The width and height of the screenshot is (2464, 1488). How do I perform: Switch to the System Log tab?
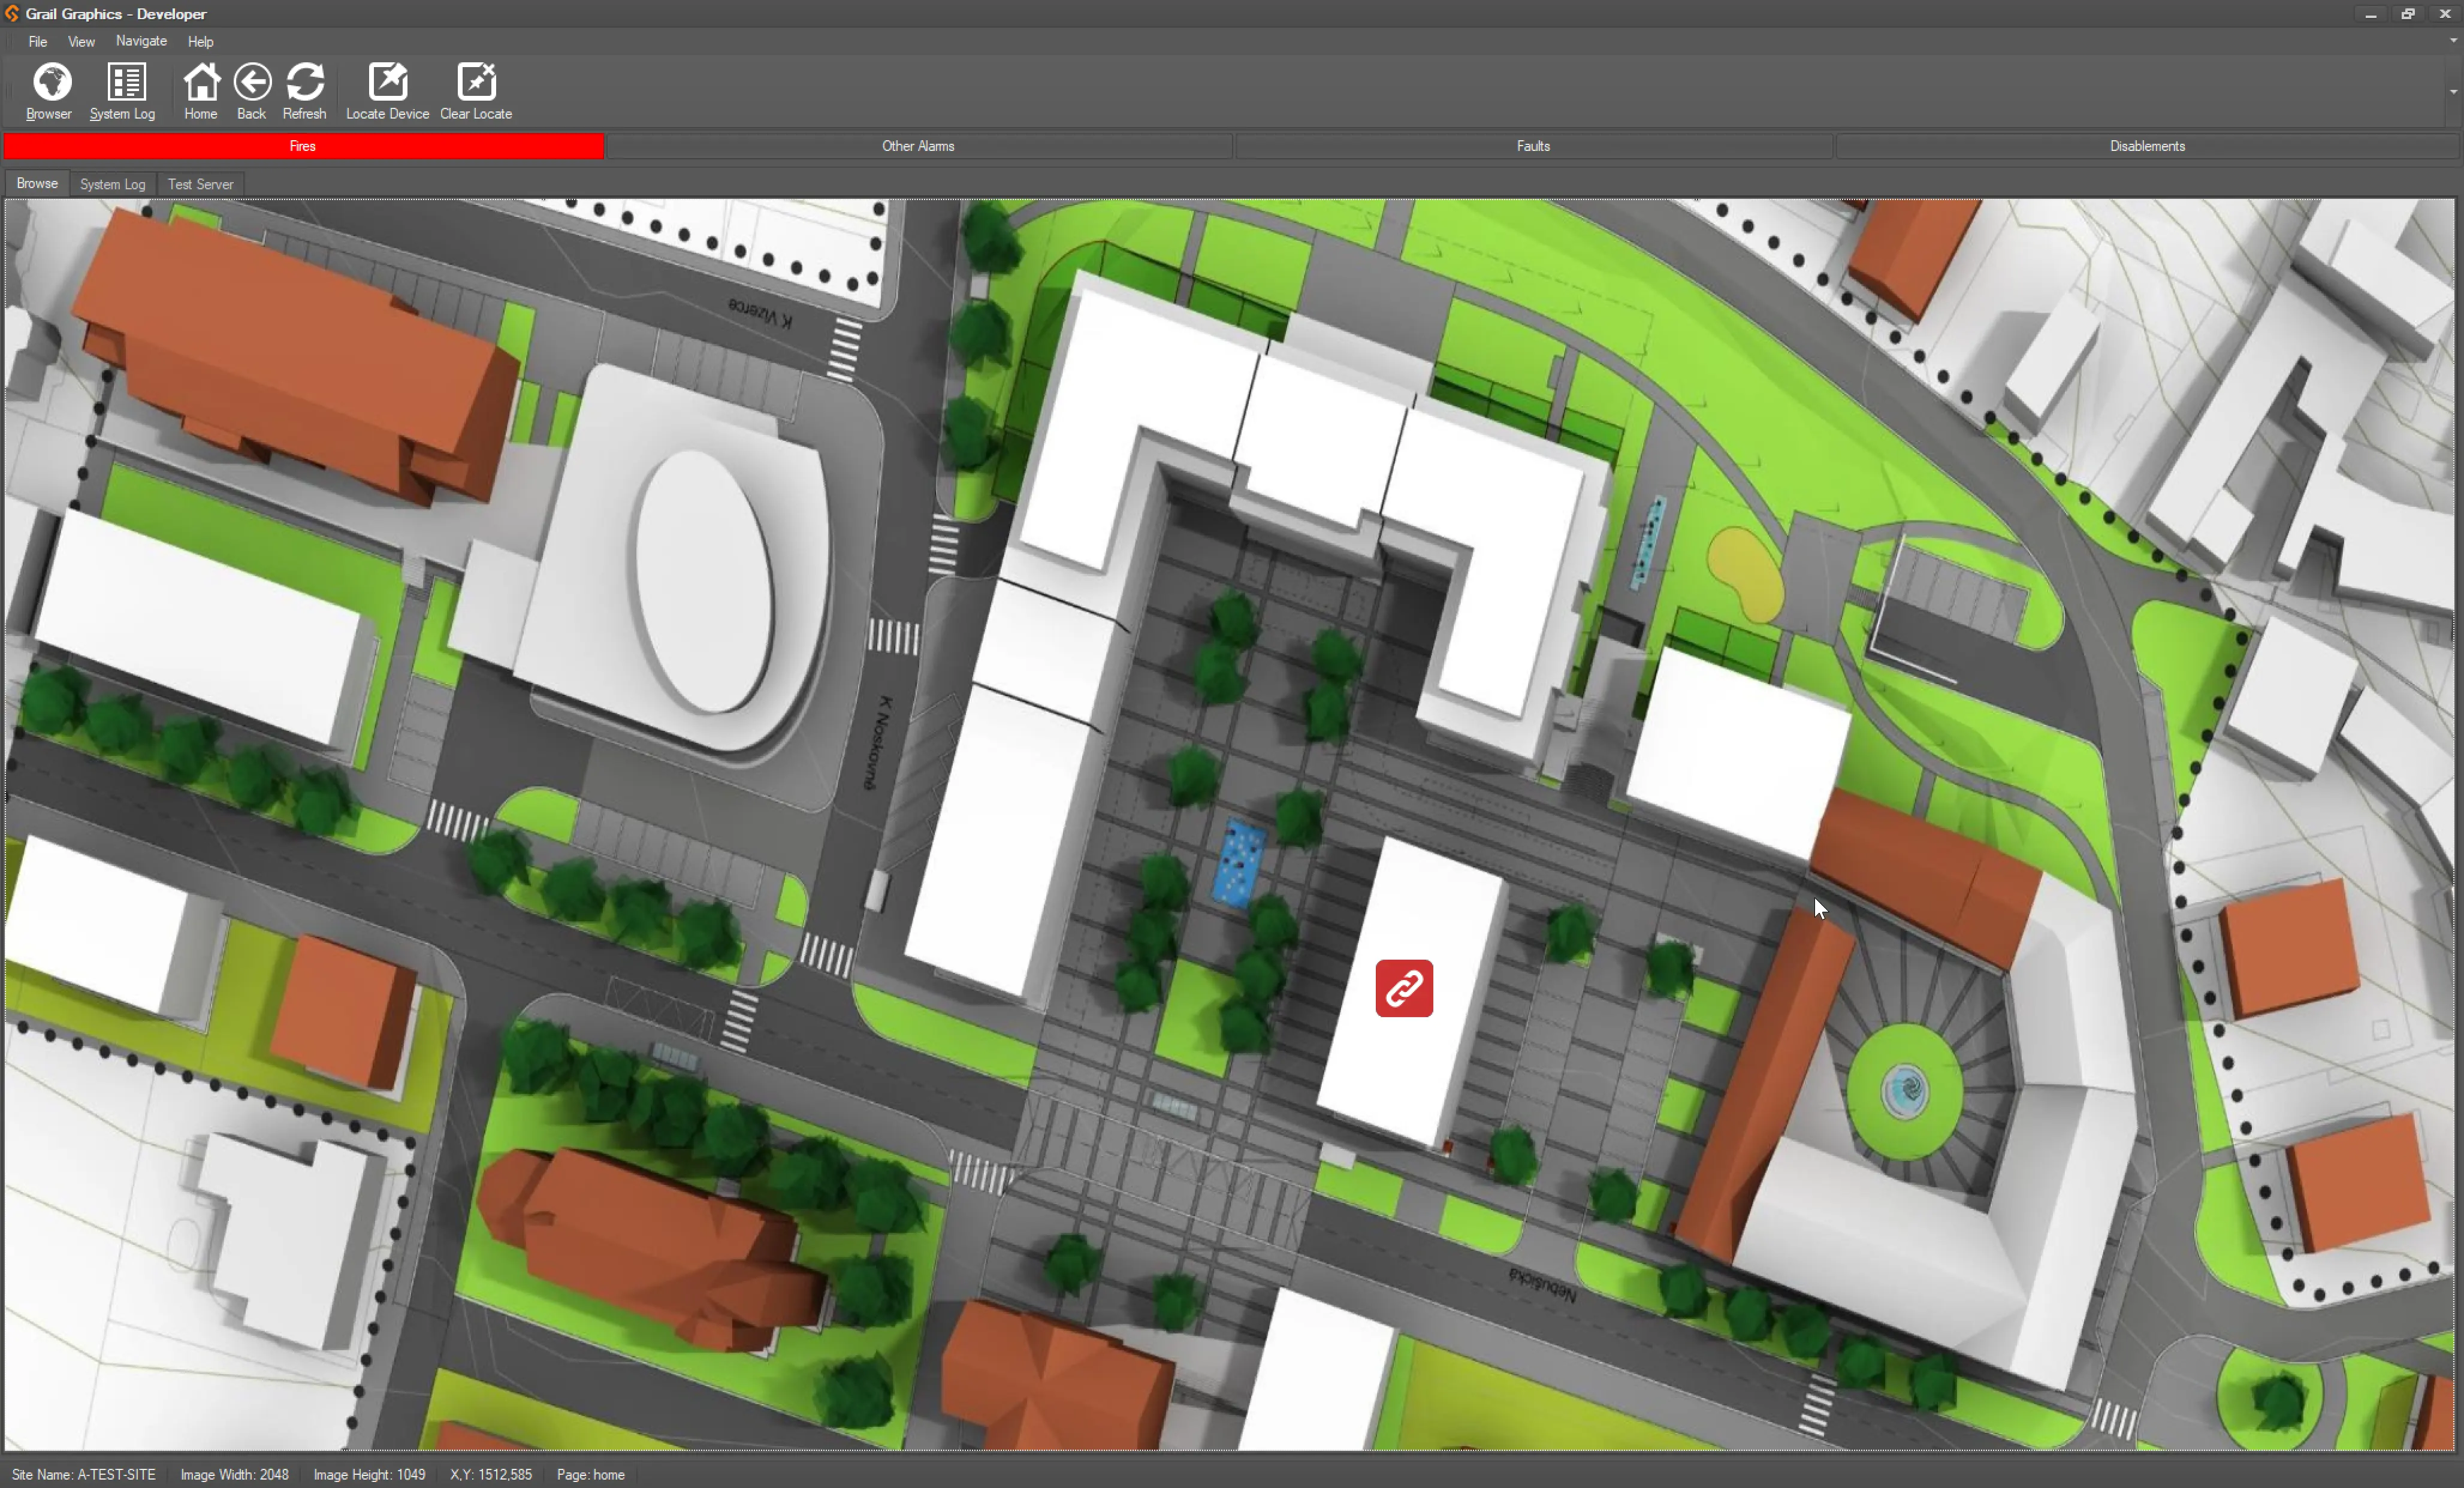tap(112, 185)
